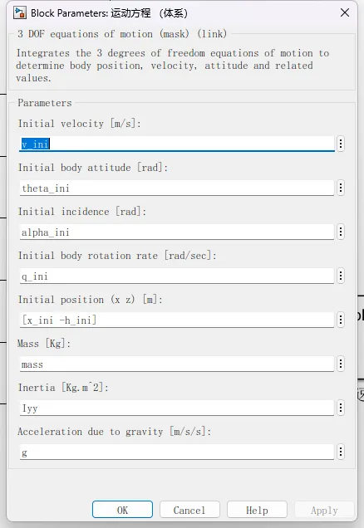Open options menu beside Initial incidence field
364x528 pixels.
341,232
